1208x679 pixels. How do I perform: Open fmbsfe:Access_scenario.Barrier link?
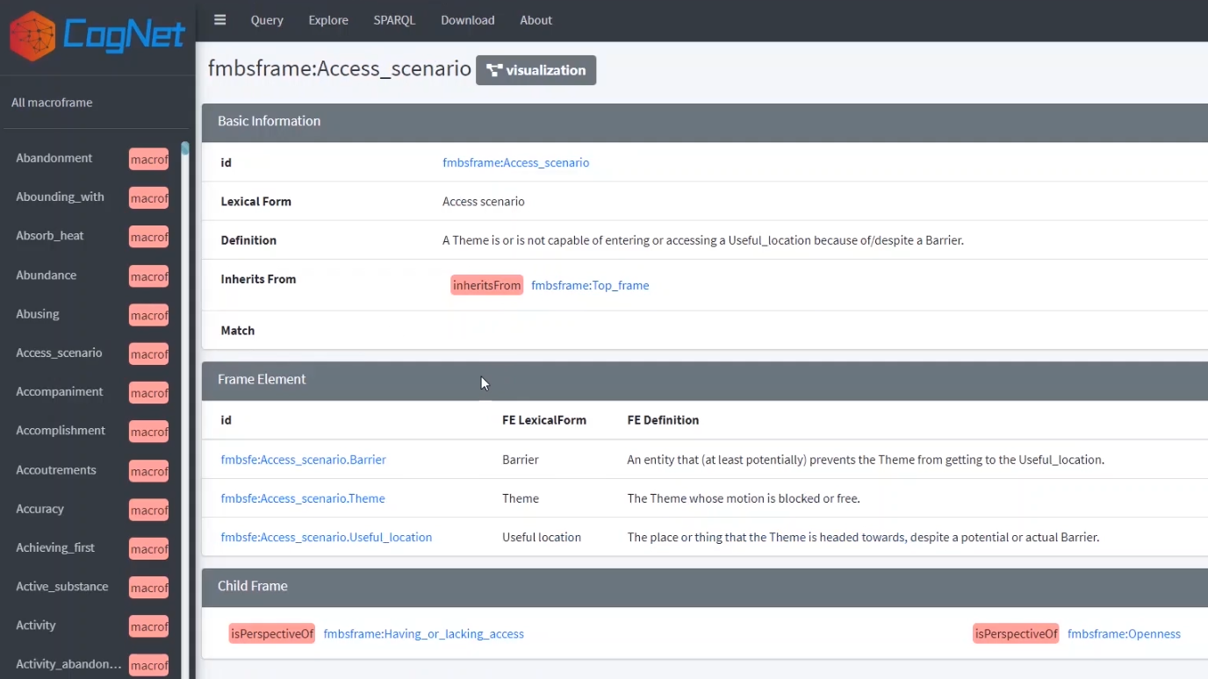tap(303, 460)
